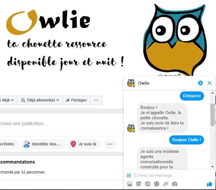Attach a photo using the image icon

[129, 184]
